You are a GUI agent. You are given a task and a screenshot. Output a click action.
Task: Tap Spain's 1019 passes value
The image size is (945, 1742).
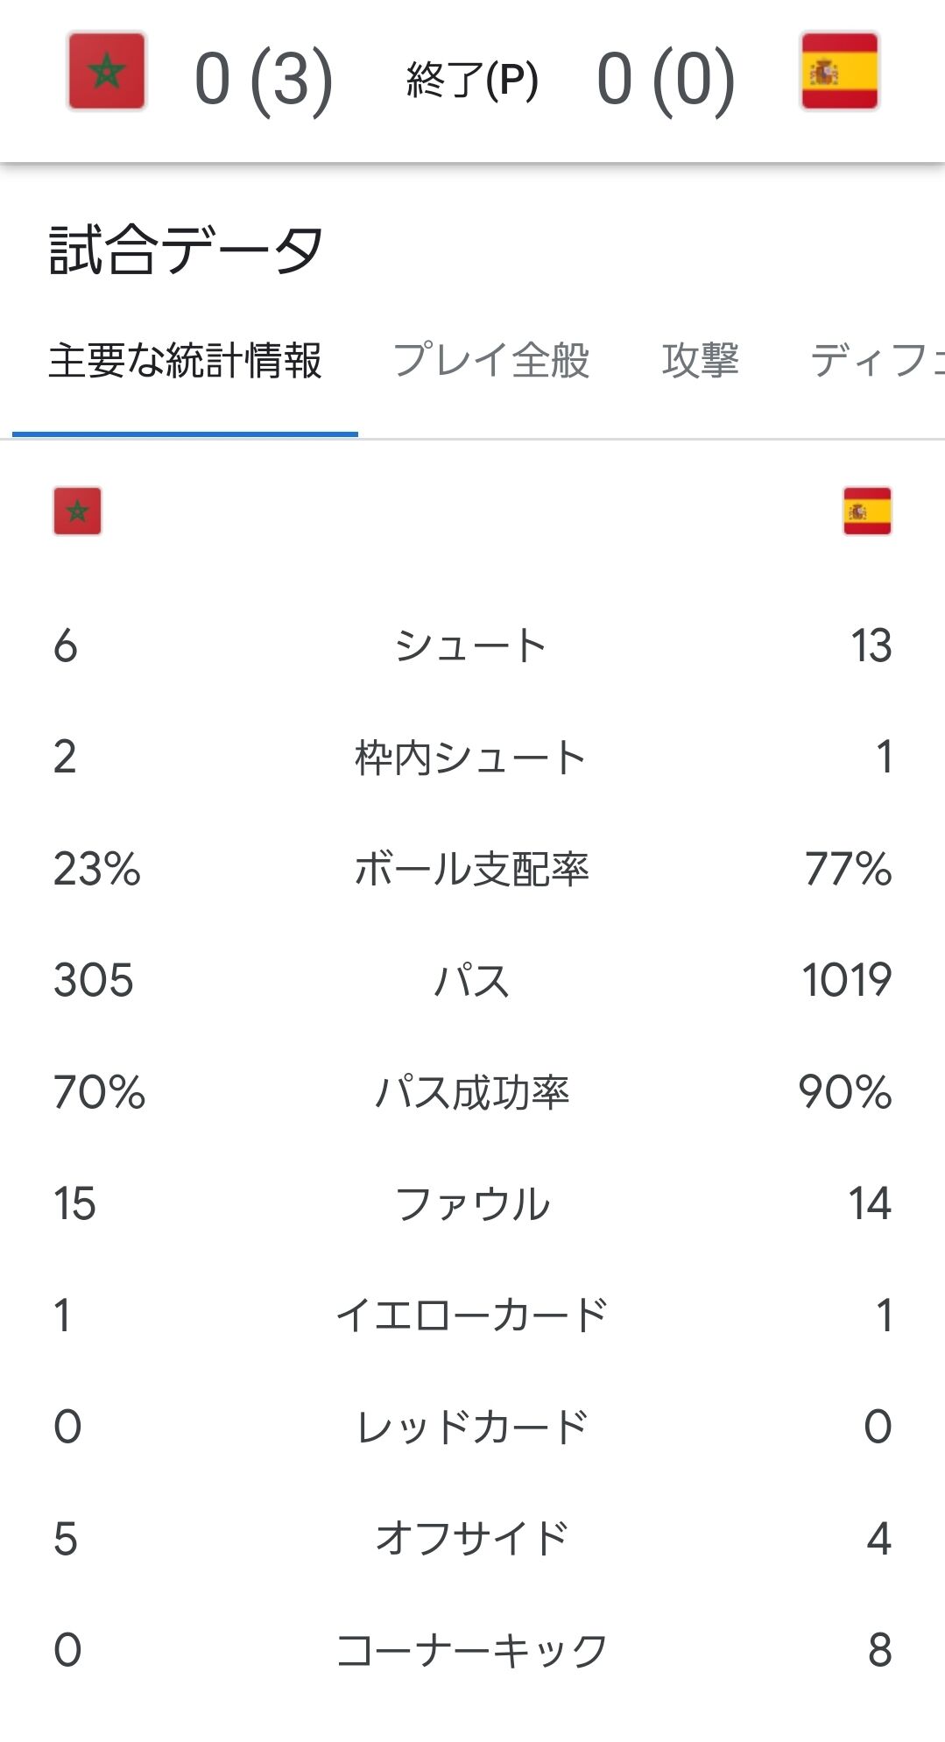point(847,980)
